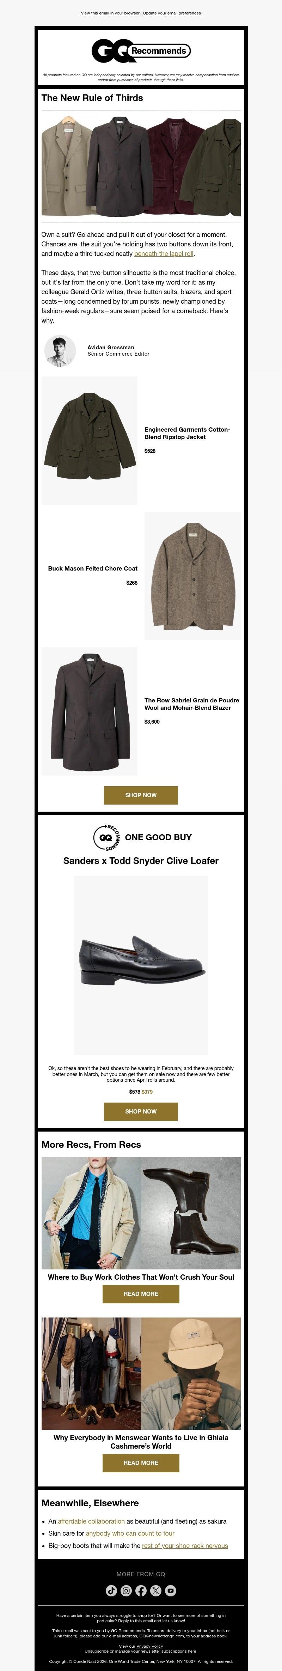This screenshot has width=282, height=1671.
Task: Follow the 'beneath the lapel roll' link
Action: (164, 253)
